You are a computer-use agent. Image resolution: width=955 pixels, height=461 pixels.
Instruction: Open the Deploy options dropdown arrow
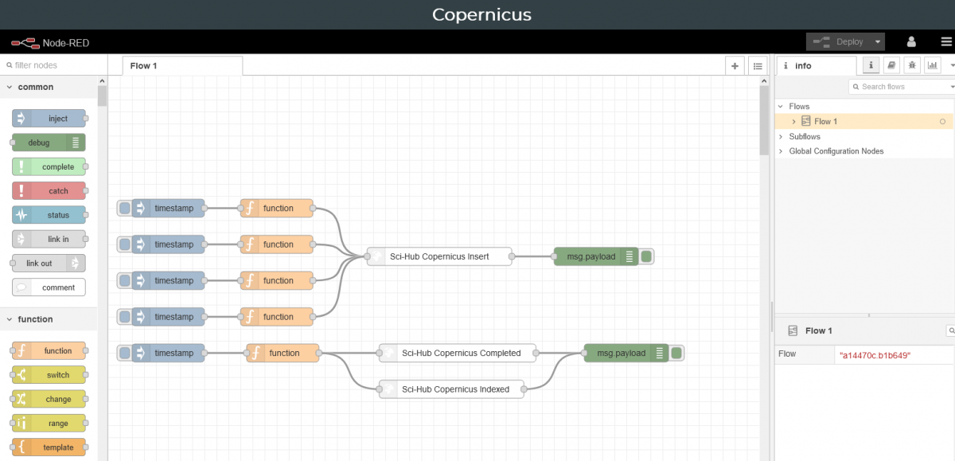click(x=877, y=41)
